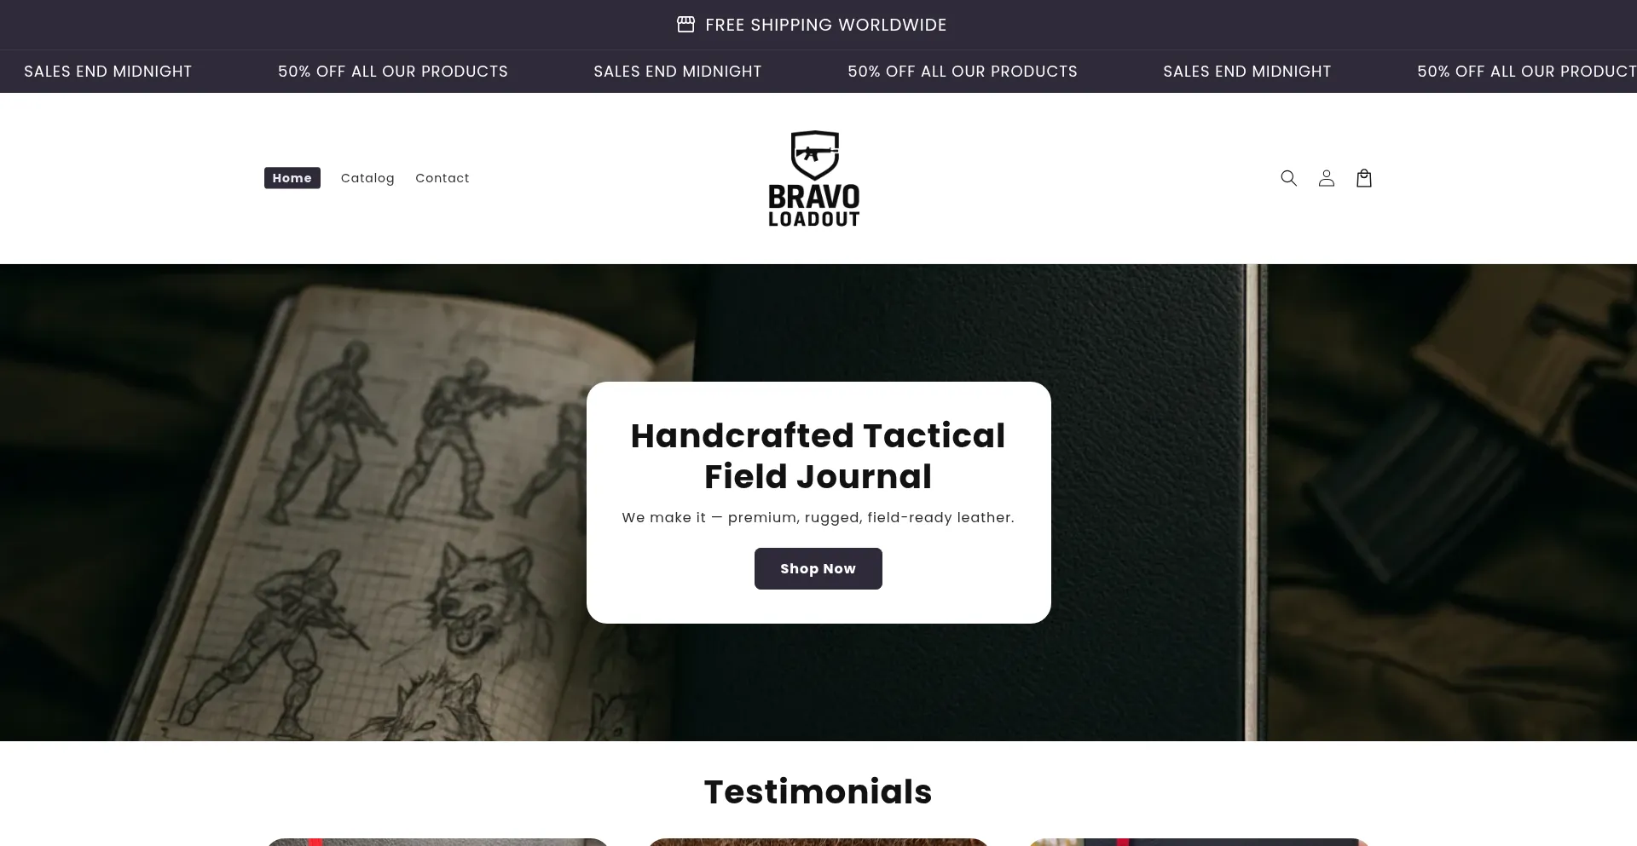Click the first 50% OFF ALL OUR PRODUCTS text
This screenshot has width=1637, height=846.
[x=393, y=72]
